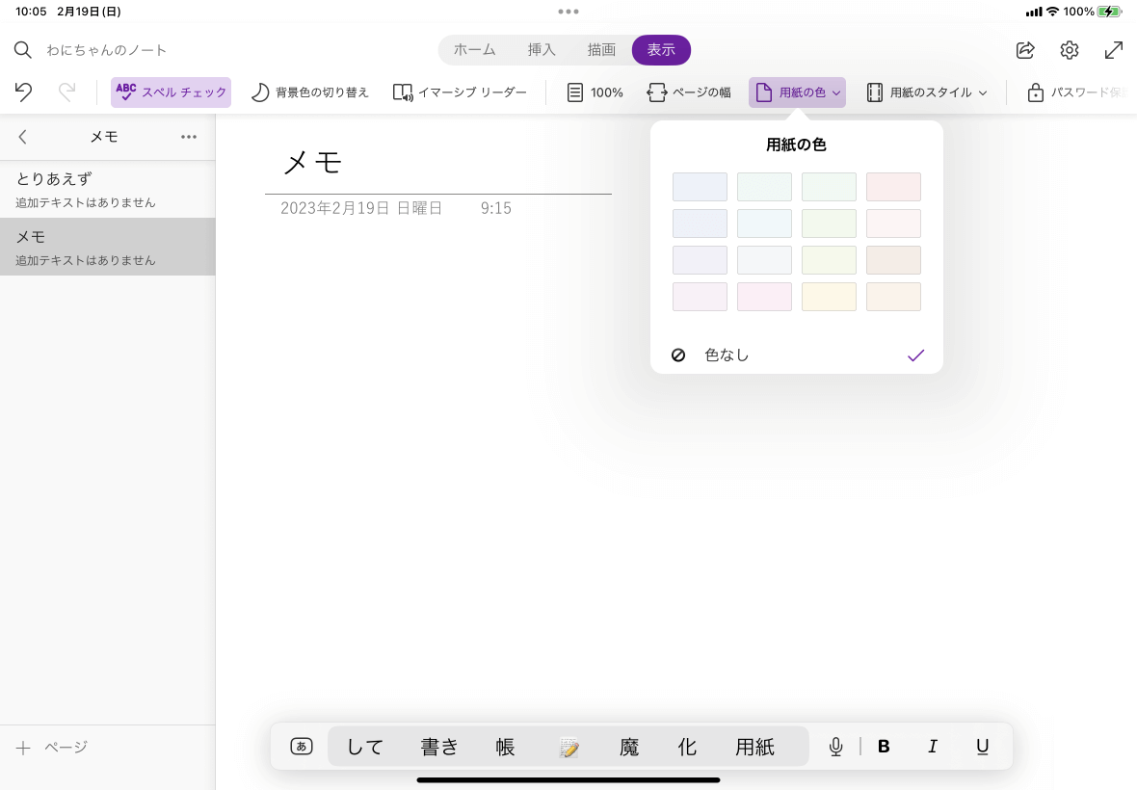Open イマーシブ リーダー immersive reader
1137x790 pixels.
[460, 92]
